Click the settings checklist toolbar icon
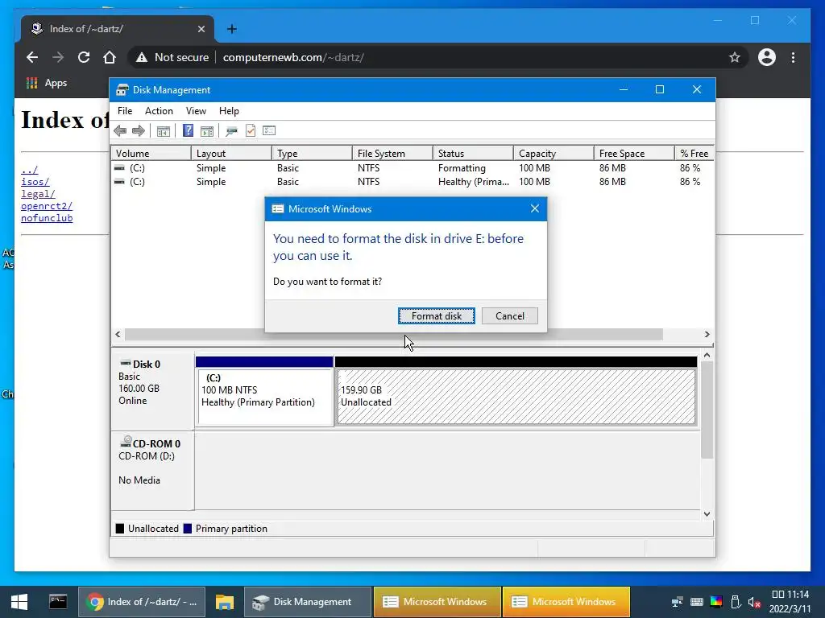This screenshot has width=825, height=618. [x=269, y=130]
